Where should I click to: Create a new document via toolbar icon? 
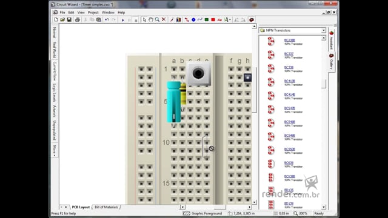56,20
